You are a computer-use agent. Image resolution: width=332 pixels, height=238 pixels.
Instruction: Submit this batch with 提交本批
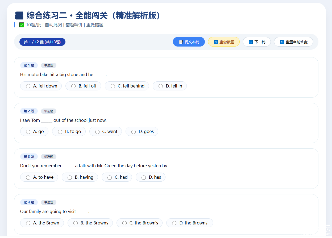point(189,42)
